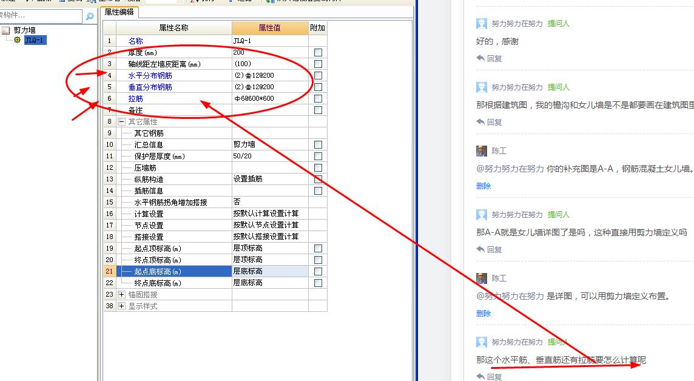Click reply arrow under 那A-A就是 comment
694x381 pixels.
click(x=480, y=249)
